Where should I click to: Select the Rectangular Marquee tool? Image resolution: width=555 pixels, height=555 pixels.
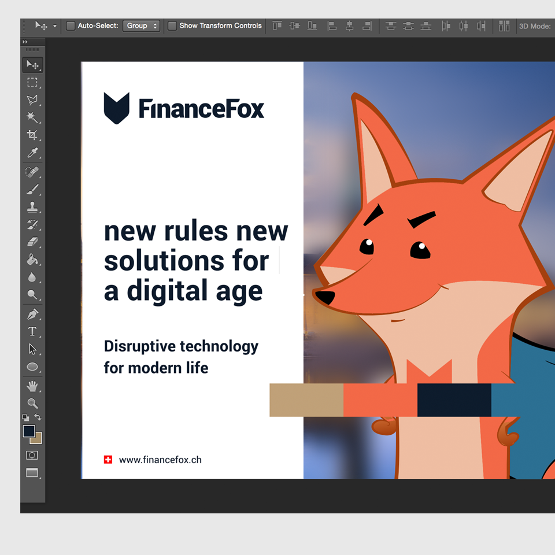(32, 82)
